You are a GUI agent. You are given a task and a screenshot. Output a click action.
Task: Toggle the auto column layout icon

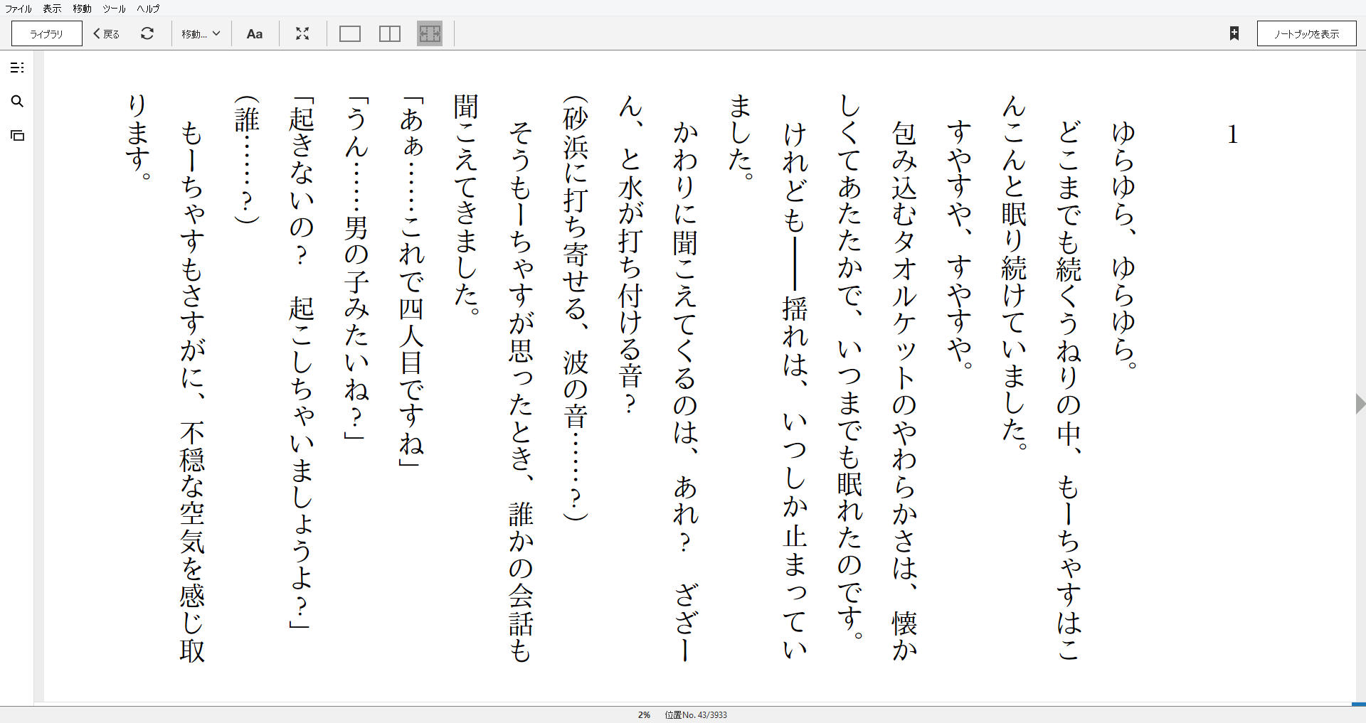(430, 33)
